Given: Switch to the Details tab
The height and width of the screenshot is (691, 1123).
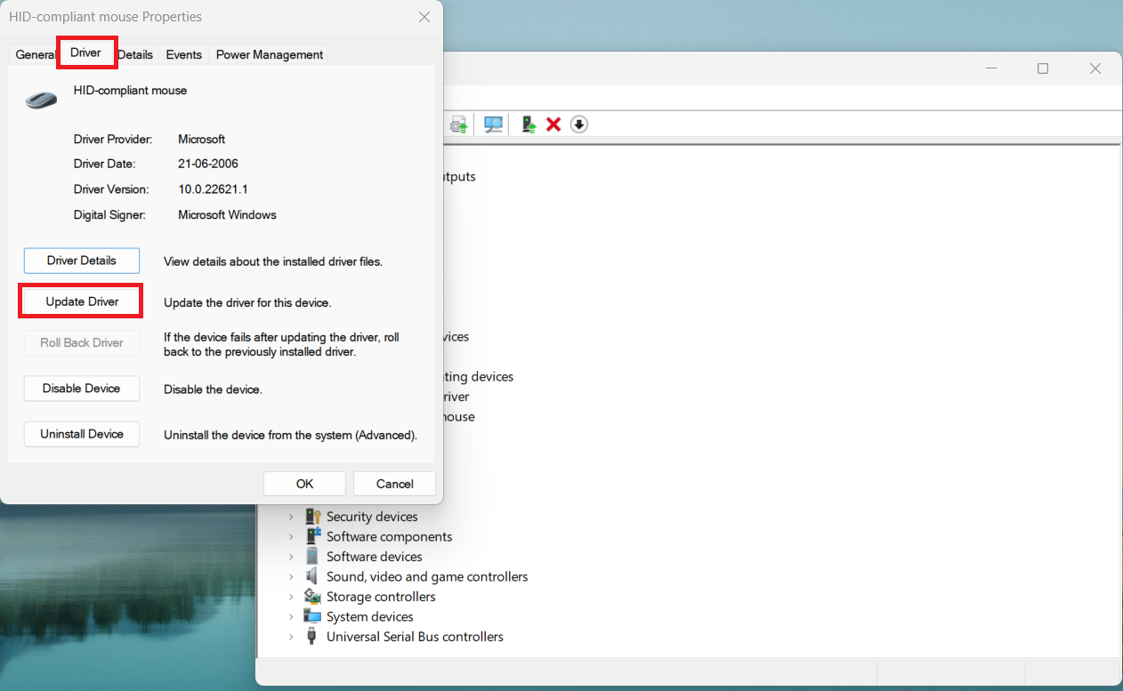Looking at the screenshot, I should (x=135, y=54).
